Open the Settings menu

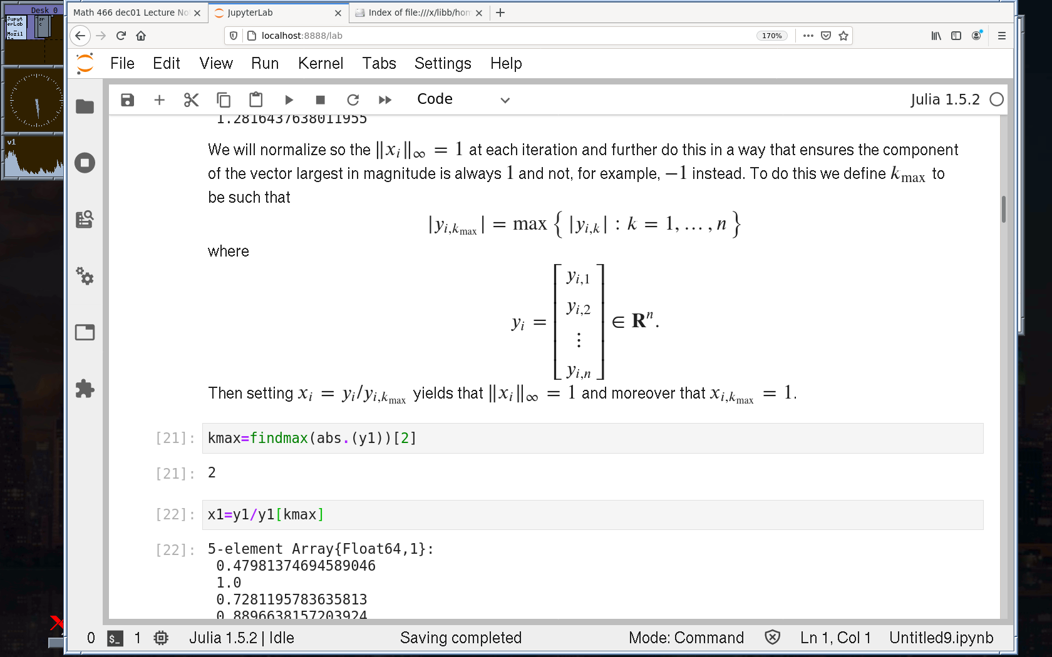442,63
